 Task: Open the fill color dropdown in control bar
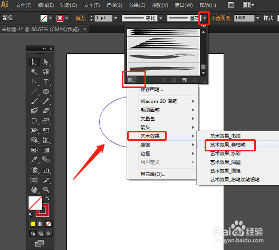(x=51, y=18)
